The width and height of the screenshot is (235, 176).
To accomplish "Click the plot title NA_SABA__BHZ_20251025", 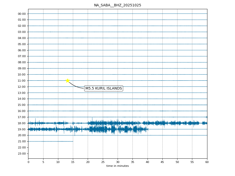I will click(x=117, y=5).
